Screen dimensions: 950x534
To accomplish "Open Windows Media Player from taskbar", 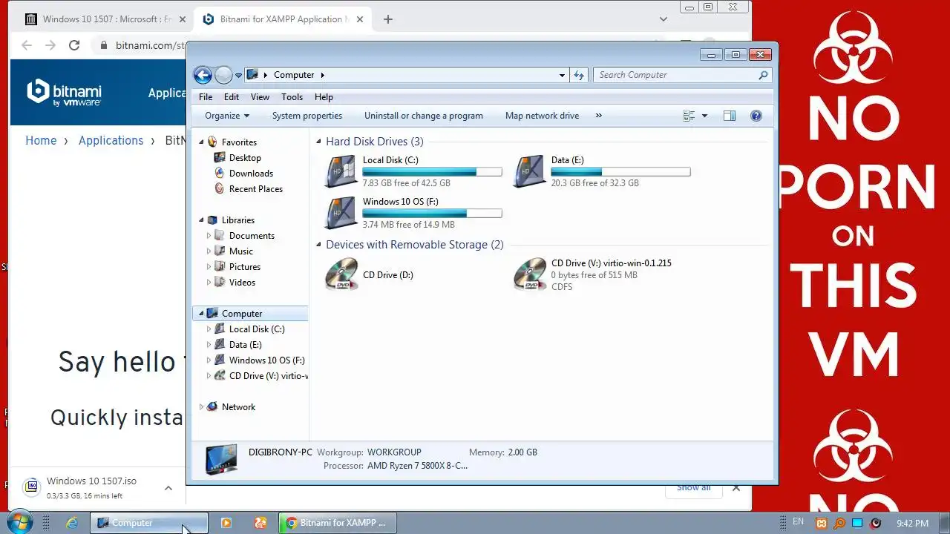I will coord(226,523).
